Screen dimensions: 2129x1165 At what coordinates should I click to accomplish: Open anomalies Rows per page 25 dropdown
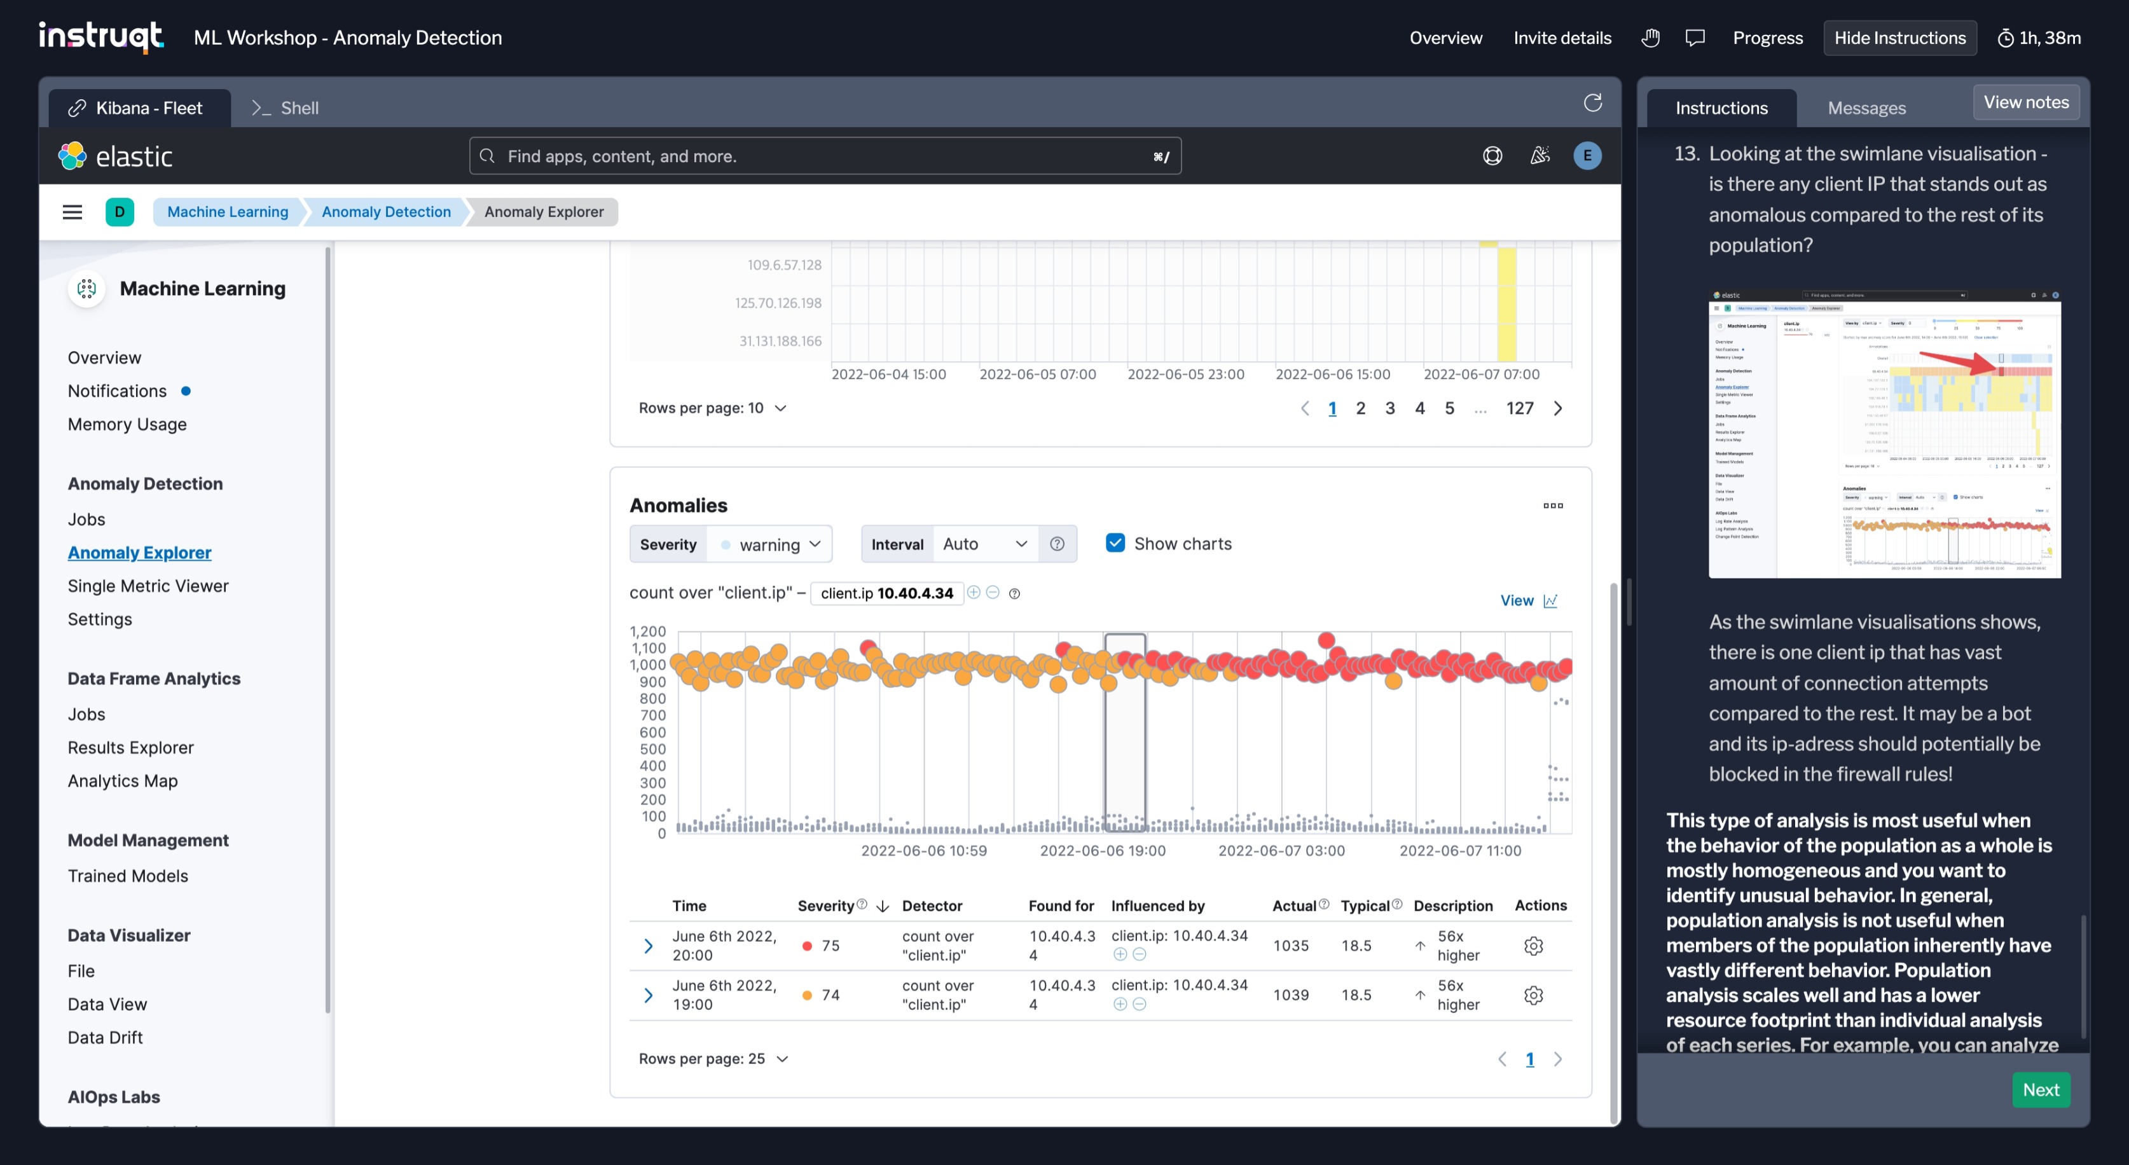pos(713,1059)
